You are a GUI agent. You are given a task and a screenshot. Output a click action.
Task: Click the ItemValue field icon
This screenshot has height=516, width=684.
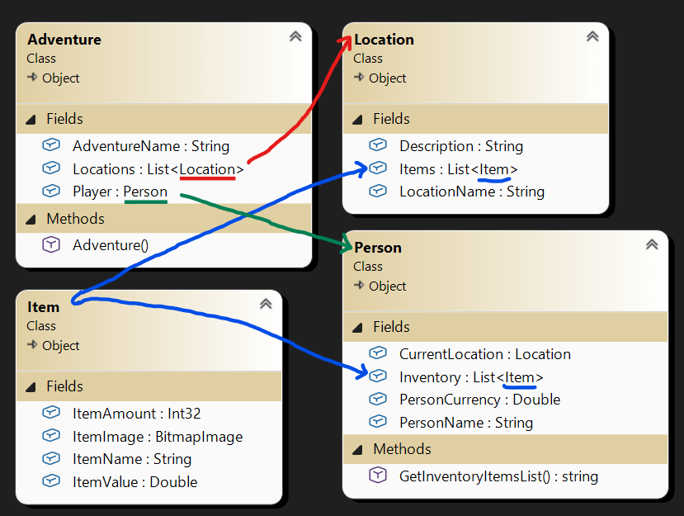pos(51,481)
